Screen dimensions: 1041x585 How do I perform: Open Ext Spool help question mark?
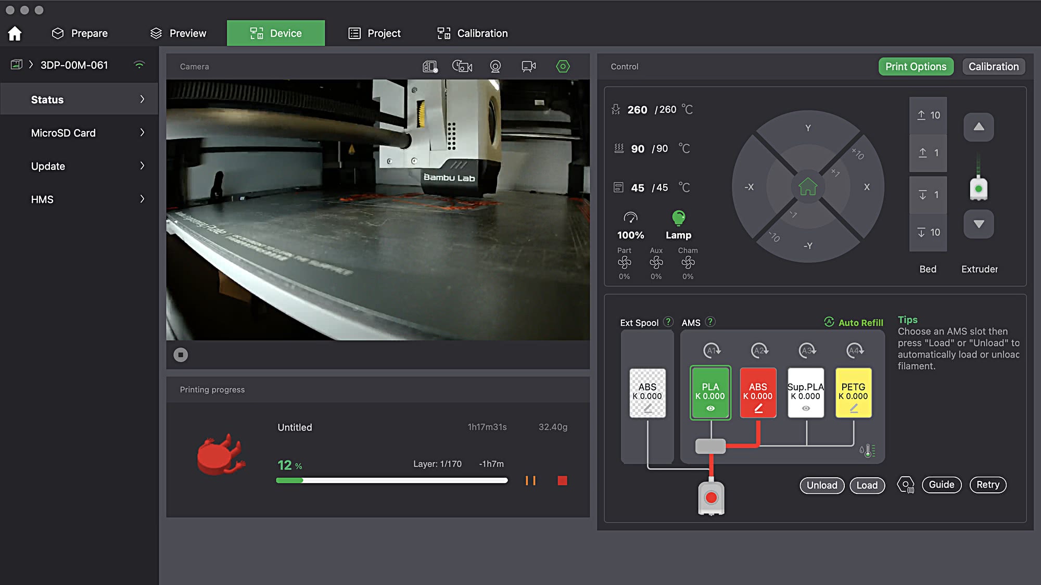coord(668,322)
